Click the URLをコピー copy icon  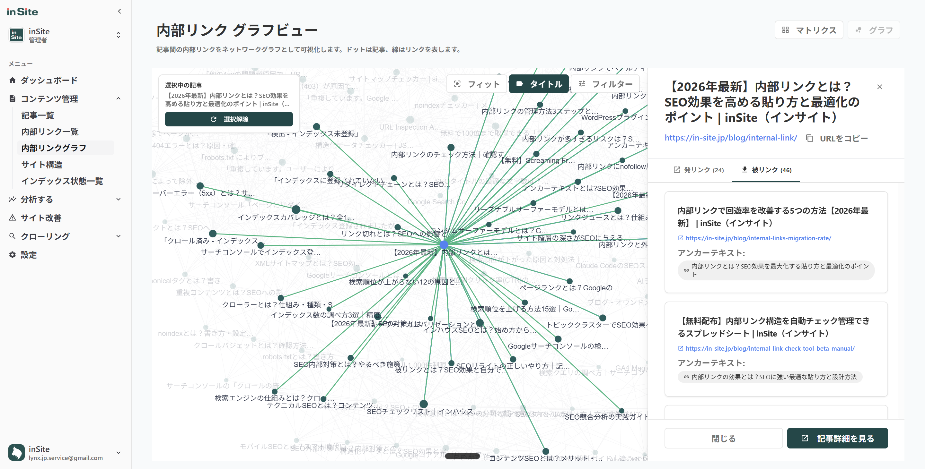pos(810,138)
